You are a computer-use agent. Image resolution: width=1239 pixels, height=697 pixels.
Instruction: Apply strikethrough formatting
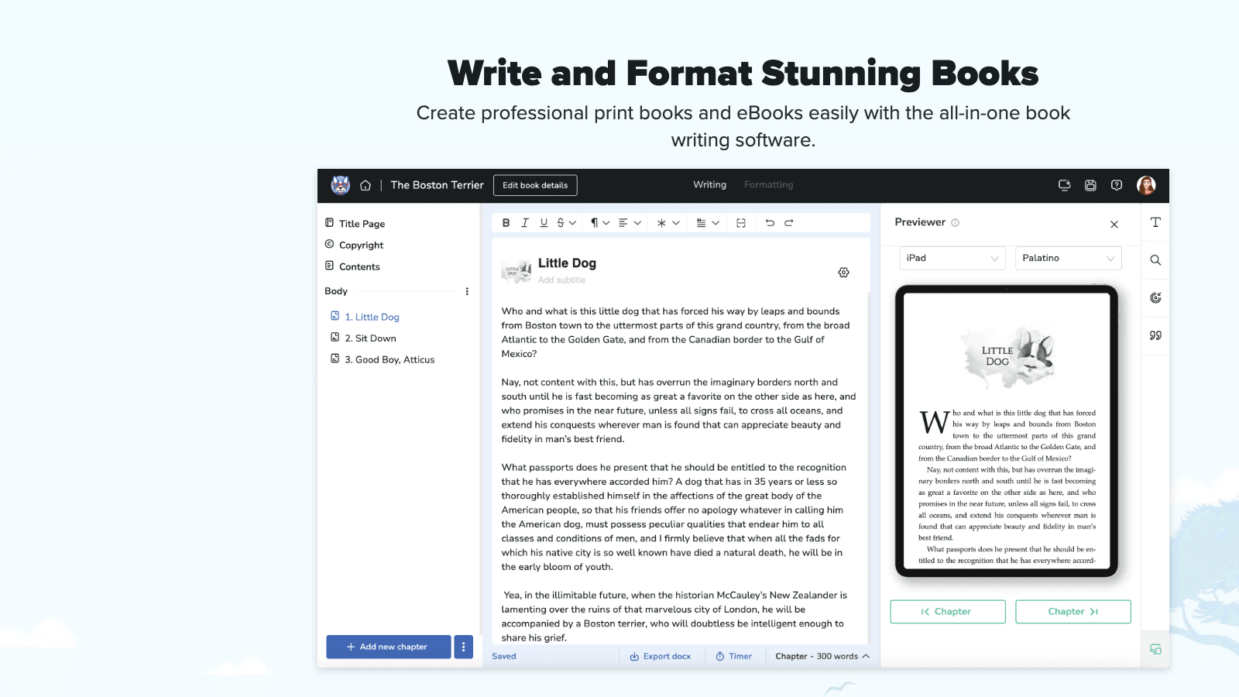click(x=561, y=223)
